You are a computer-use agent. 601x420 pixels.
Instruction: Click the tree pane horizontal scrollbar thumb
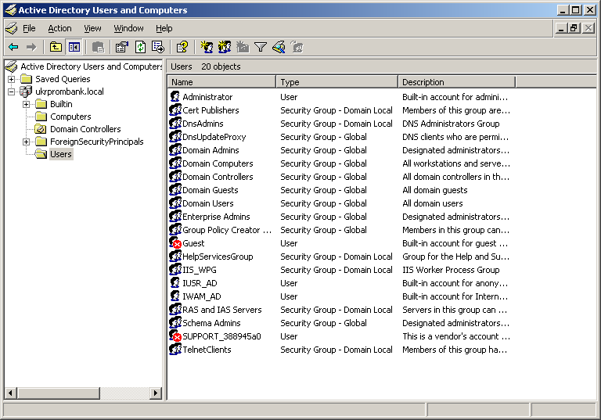pyautogui.click(x=58, y=393)
